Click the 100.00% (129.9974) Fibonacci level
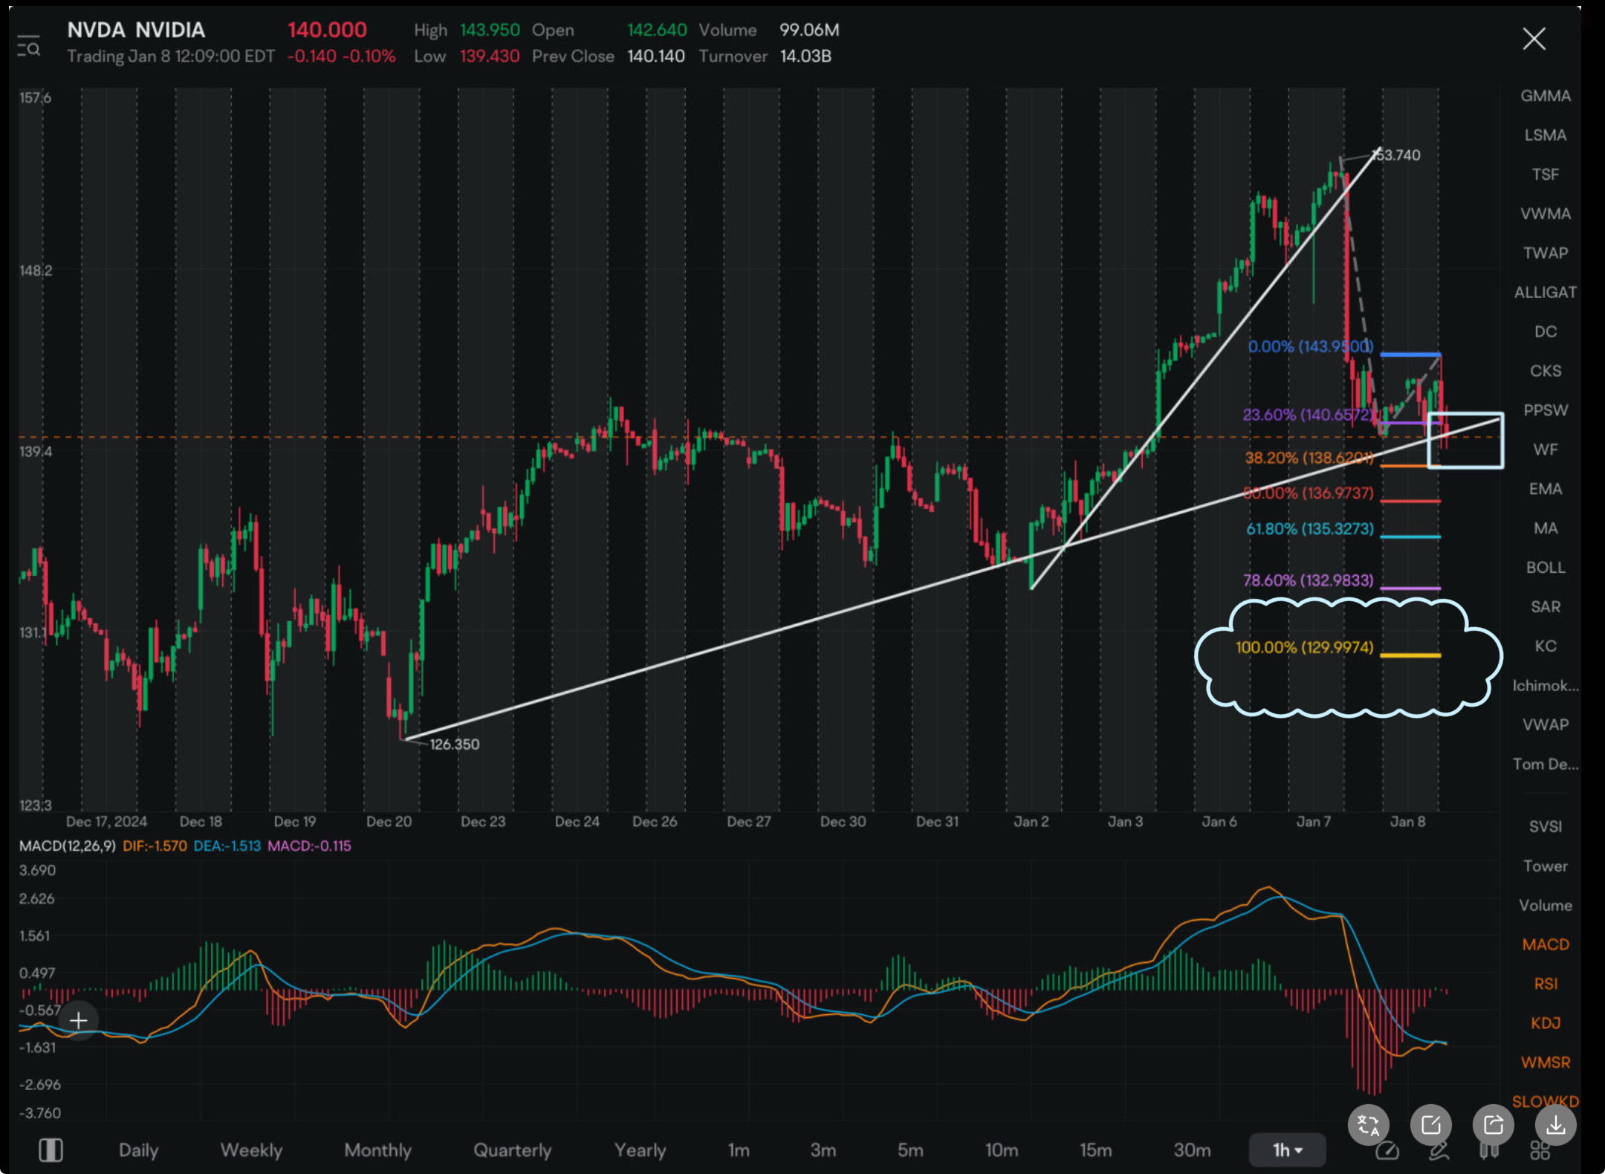Image resolution: width=1605 pixels, height=1174 pixels. point(1304,647)
